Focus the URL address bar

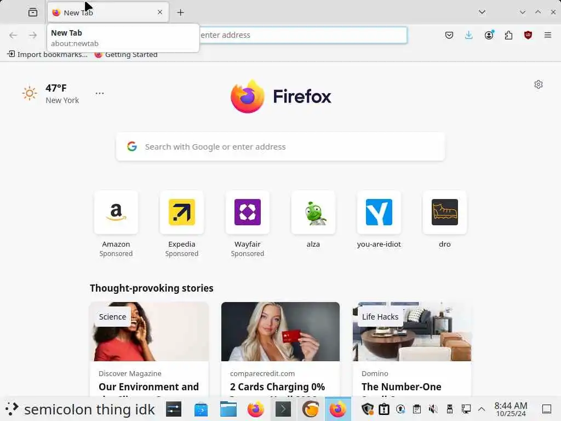302,35
